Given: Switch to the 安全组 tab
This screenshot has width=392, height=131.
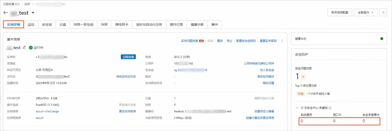Looking at the screenshot, I should [x=47, y=25].
